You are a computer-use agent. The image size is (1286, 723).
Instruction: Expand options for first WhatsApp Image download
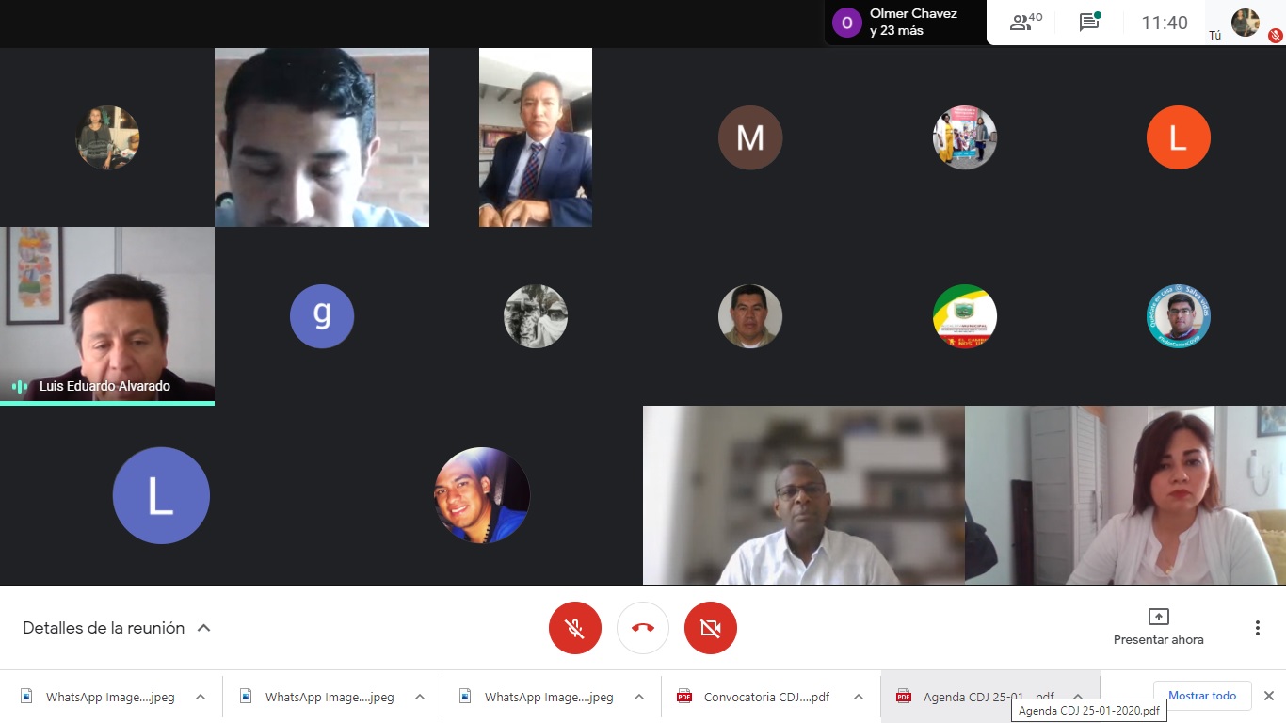[201, 697]
